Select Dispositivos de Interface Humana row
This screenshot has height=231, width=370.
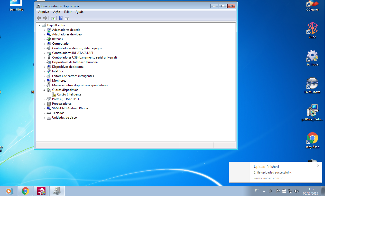click(75, 62)
